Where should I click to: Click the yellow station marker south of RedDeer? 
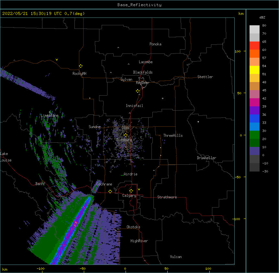(x=138, y=91)
